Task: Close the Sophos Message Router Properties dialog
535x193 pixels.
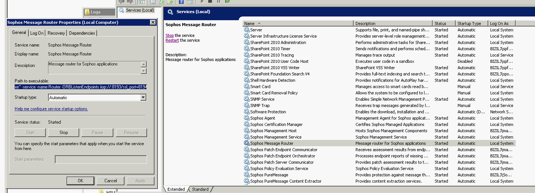Action: point(153,23)
